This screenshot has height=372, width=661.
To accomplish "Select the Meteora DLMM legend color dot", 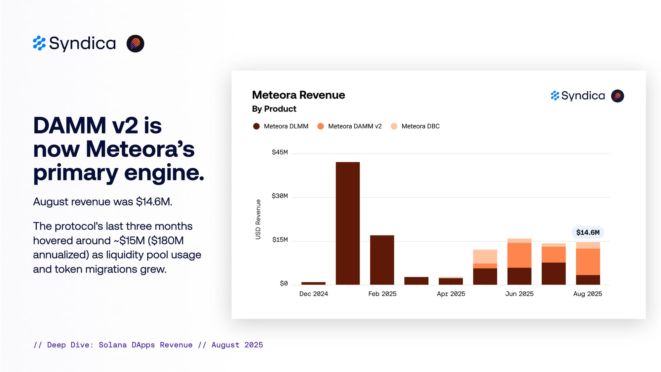I will click(x=256, y=126).
